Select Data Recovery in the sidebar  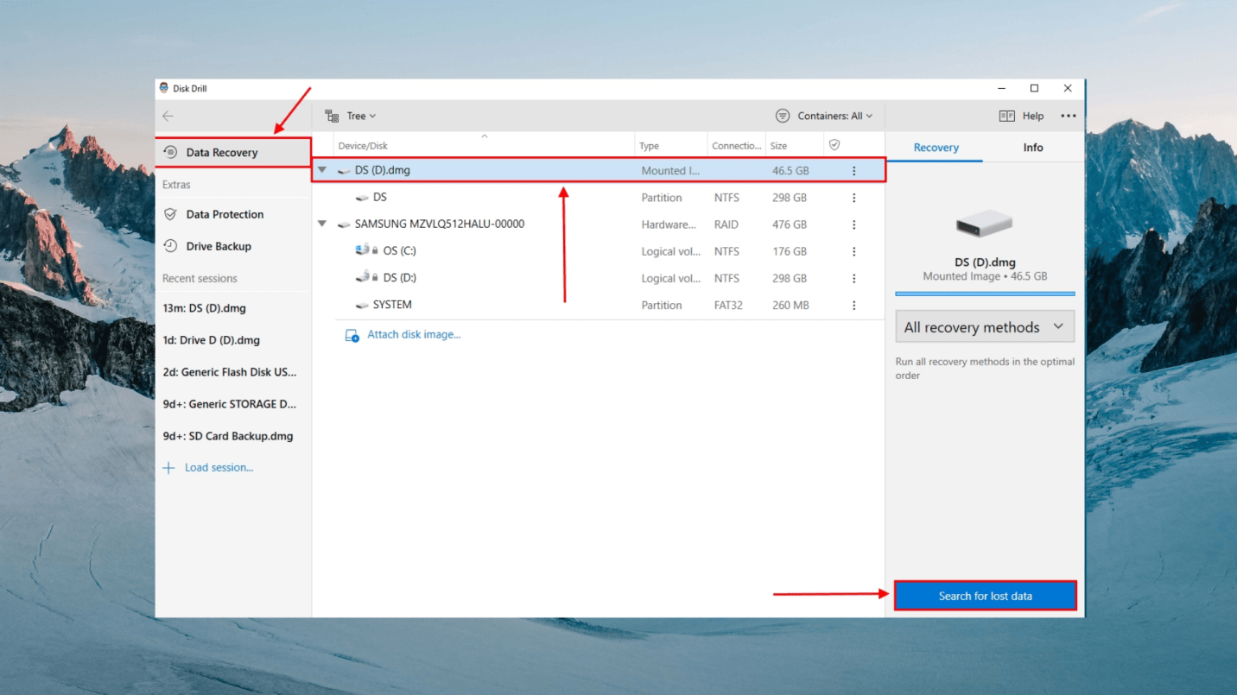[x=233, y=153]
